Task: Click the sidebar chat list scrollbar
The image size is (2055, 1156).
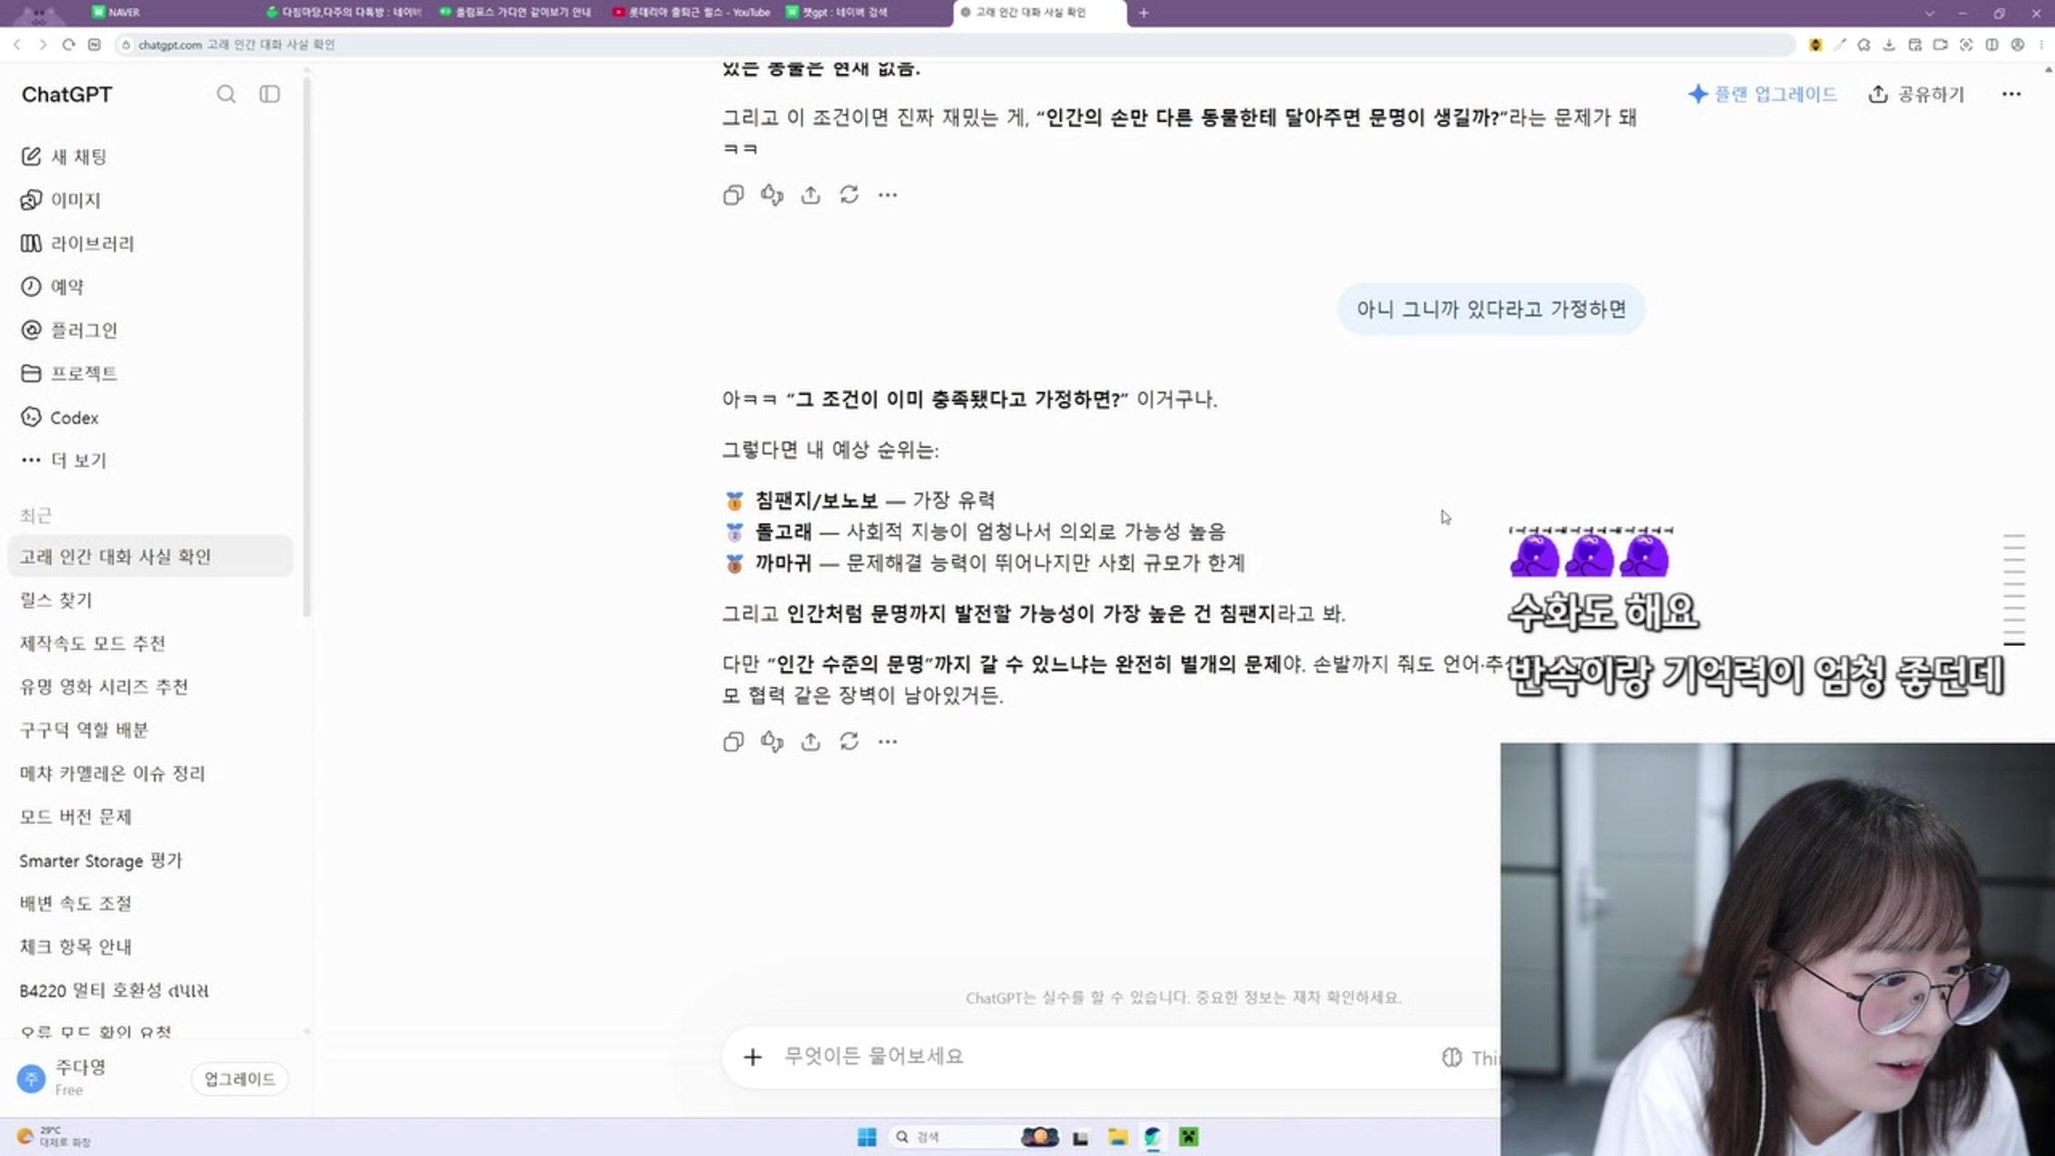Action: click(307, 348)
